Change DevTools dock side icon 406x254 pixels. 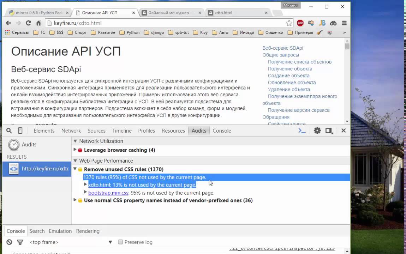329,131
